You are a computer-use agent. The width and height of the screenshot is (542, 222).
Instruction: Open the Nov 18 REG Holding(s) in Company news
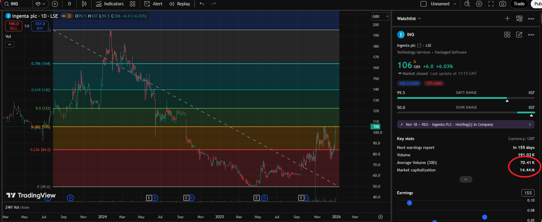(x=466, y=124)
